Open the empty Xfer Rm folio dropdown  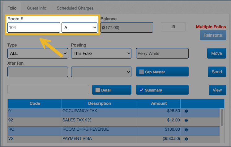[101, 72]
